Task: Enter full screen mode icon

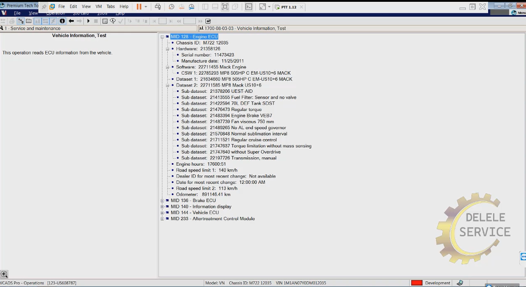Action: click(x=225, y=7)
